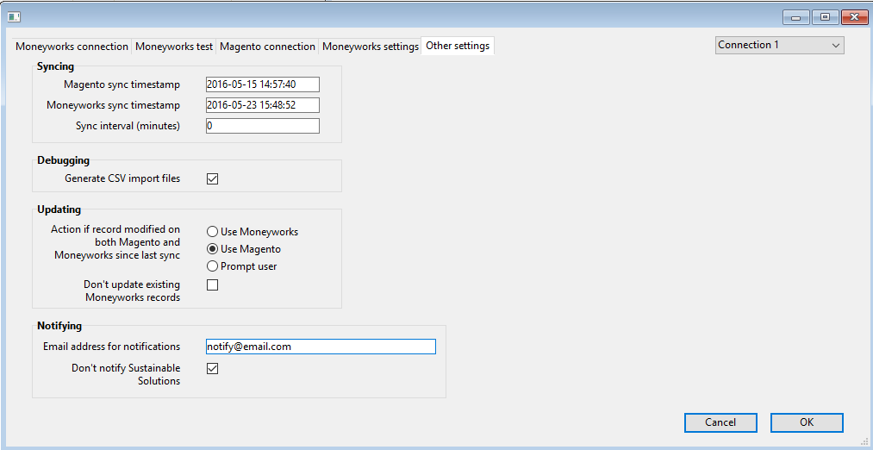The height and width of the screenshot is (450, 873).
Task: Click the application icon in the title bar
Action: 14,17
